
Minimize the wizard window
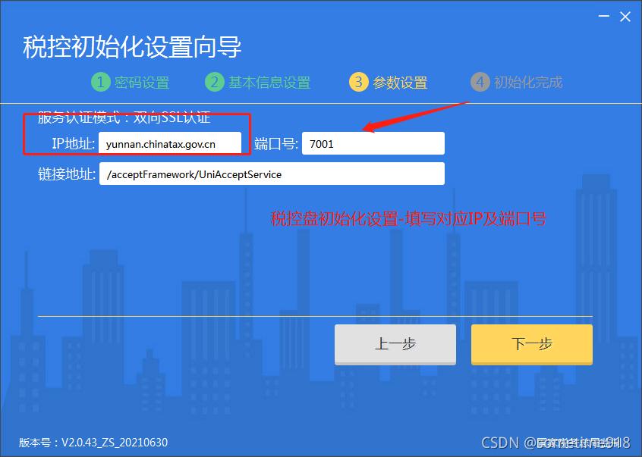pyautogui.click(x=603, y=16)
